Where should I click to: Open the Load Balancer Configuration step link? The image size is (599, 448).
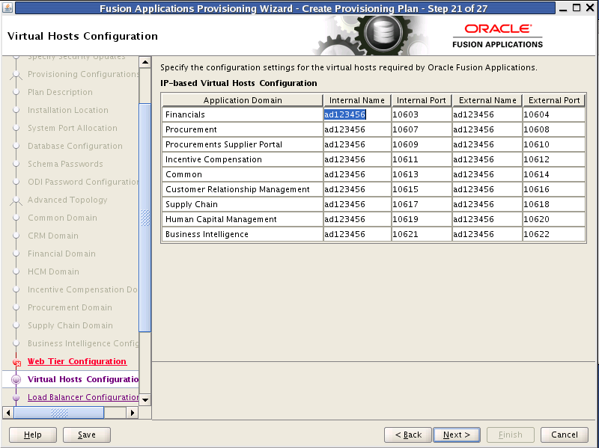(x=83, y=397)
